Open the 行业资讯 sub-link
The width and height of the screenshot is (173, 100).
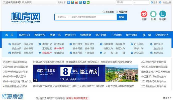point(139,44)
